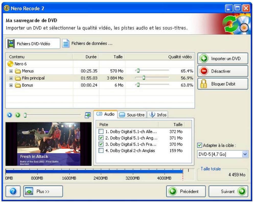Click the recycle disc logo in header
This screenshot has height=202, width=253.
click(237, 24)
